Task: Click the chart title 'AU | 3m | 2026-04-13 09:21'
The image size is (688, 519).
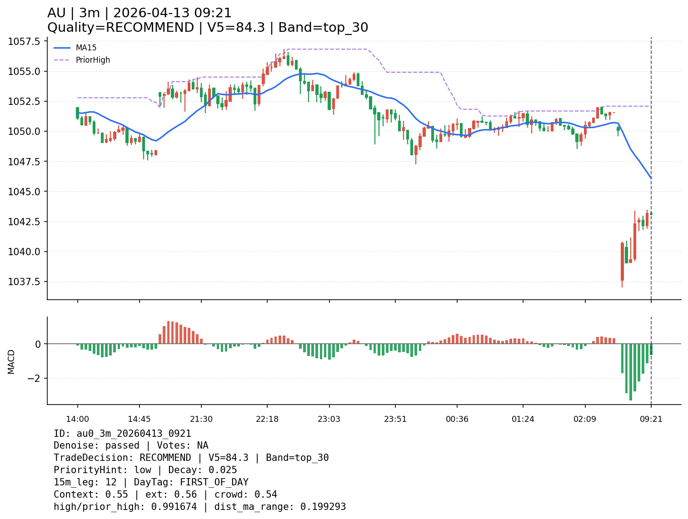Action: pos(140,13)
